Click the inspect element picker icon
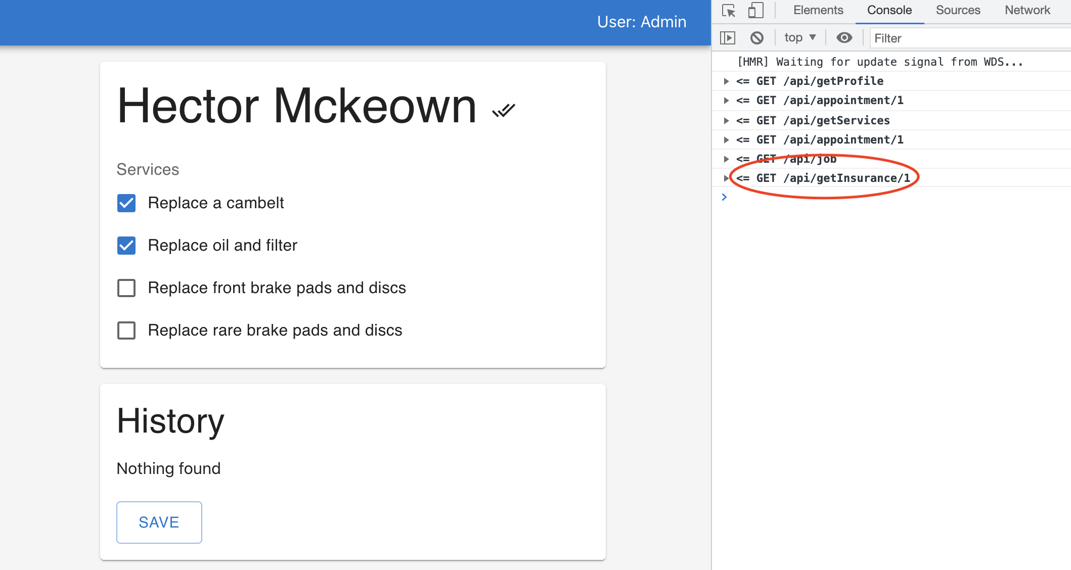Viewport: 1071px width, 570px height. pyautogui.click(x=728, y=11)
